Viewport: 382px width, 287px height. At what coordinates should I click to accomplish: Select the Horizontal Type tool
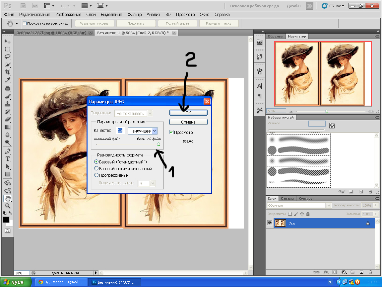tap(8, 159)
